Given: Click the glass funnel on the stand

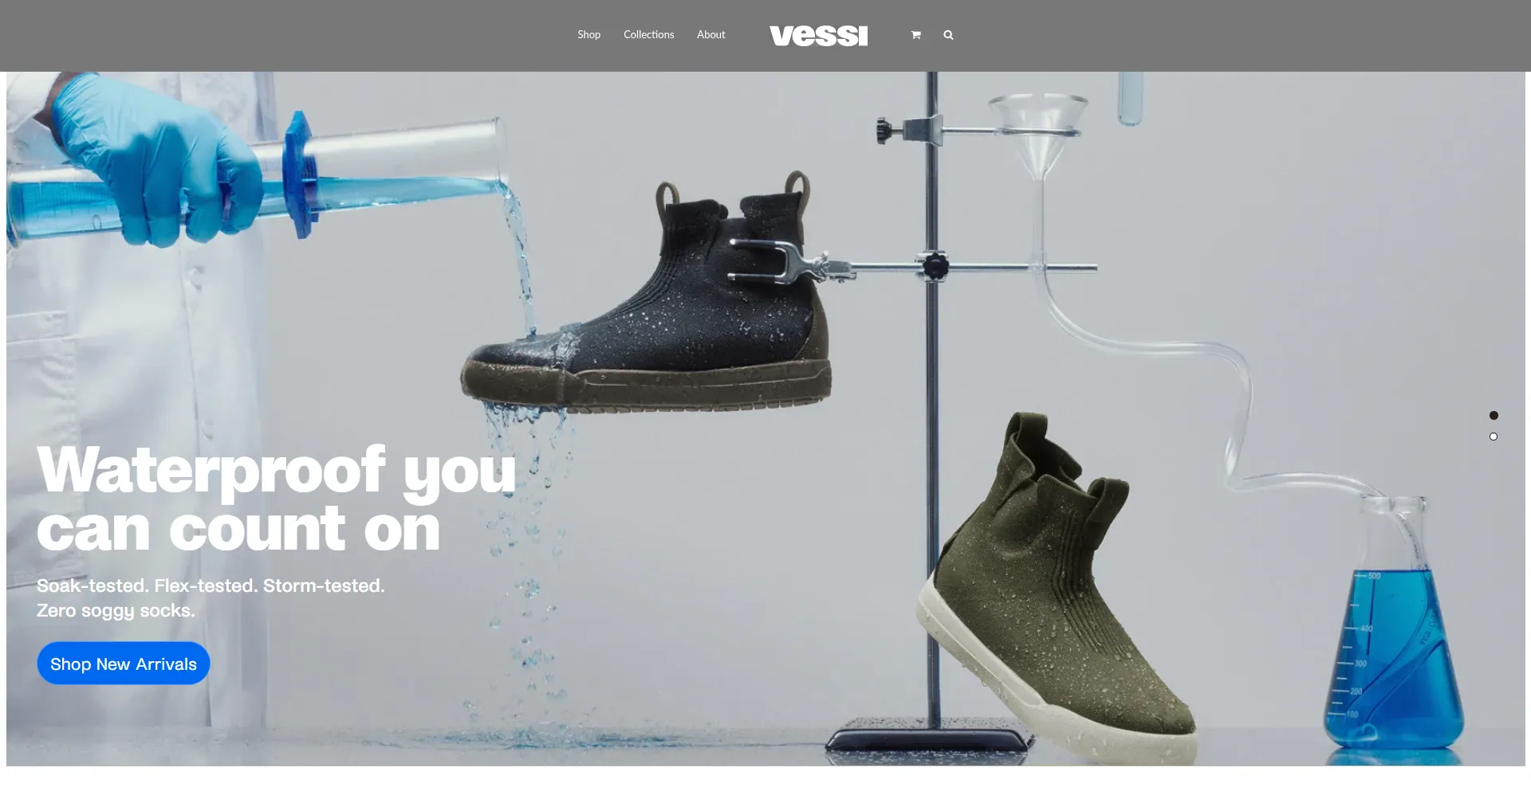Looking at the screenshot, I should 1037,135.
